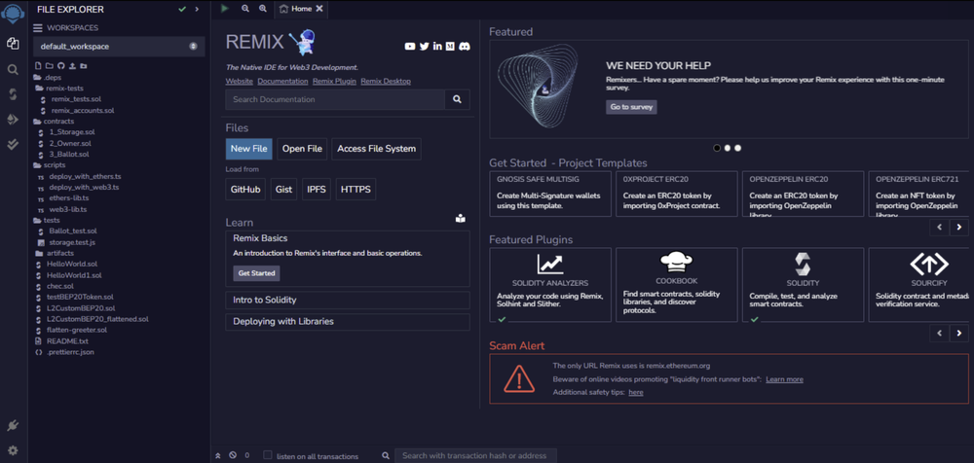Expand Deploying with Libraries section
974x463 pixels.
pos(348,322)
